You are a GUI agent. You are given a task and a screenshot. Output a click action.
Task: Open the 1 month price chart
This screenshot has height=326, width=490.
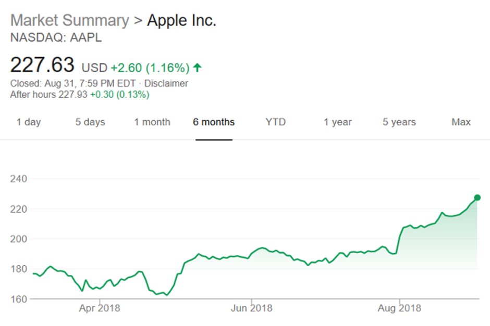pos(152,122)
